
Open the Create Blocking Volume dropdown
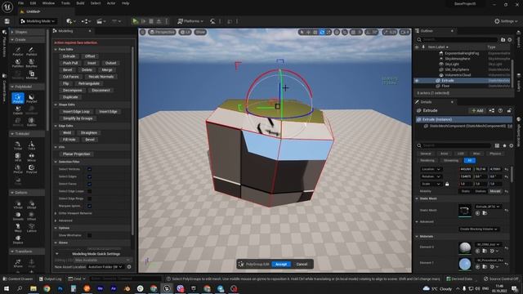[x=479, y=229]
